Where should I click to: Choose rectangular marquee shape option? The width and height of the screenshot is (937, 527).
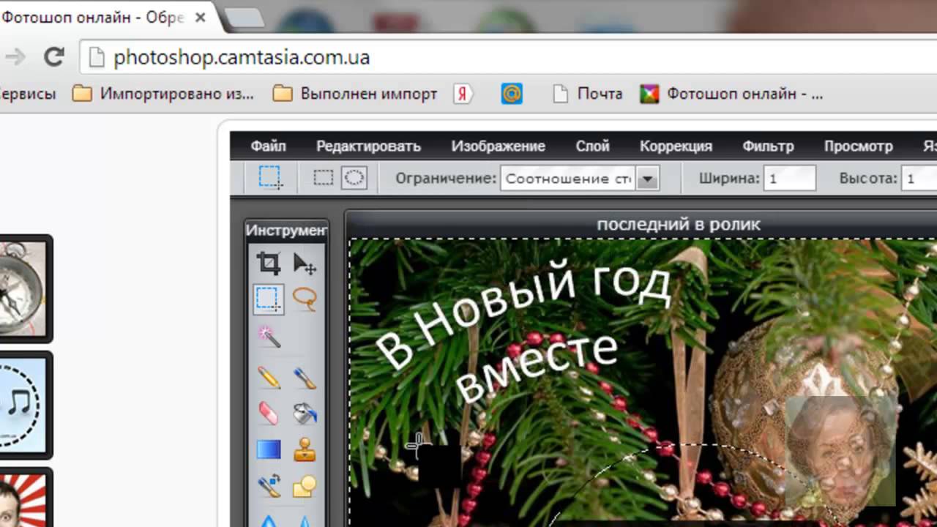tap(323, 178)
